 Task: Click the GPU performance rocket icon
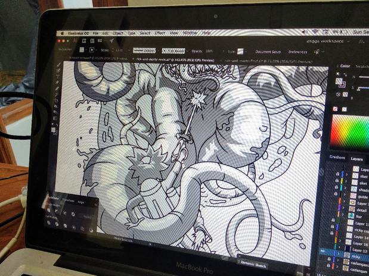tap(112, 40)
